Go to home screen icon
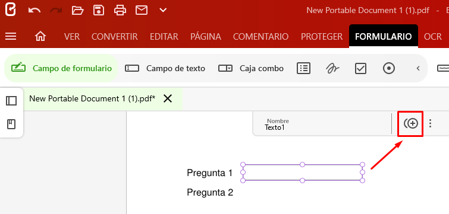 click(x=40, y=36)
